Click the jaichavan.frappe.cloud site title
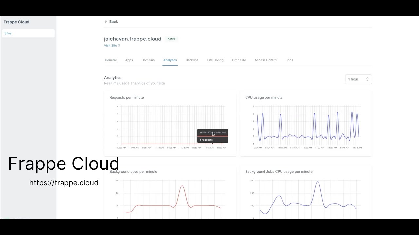Screen dimensions: 419x235 pos(133,39)
